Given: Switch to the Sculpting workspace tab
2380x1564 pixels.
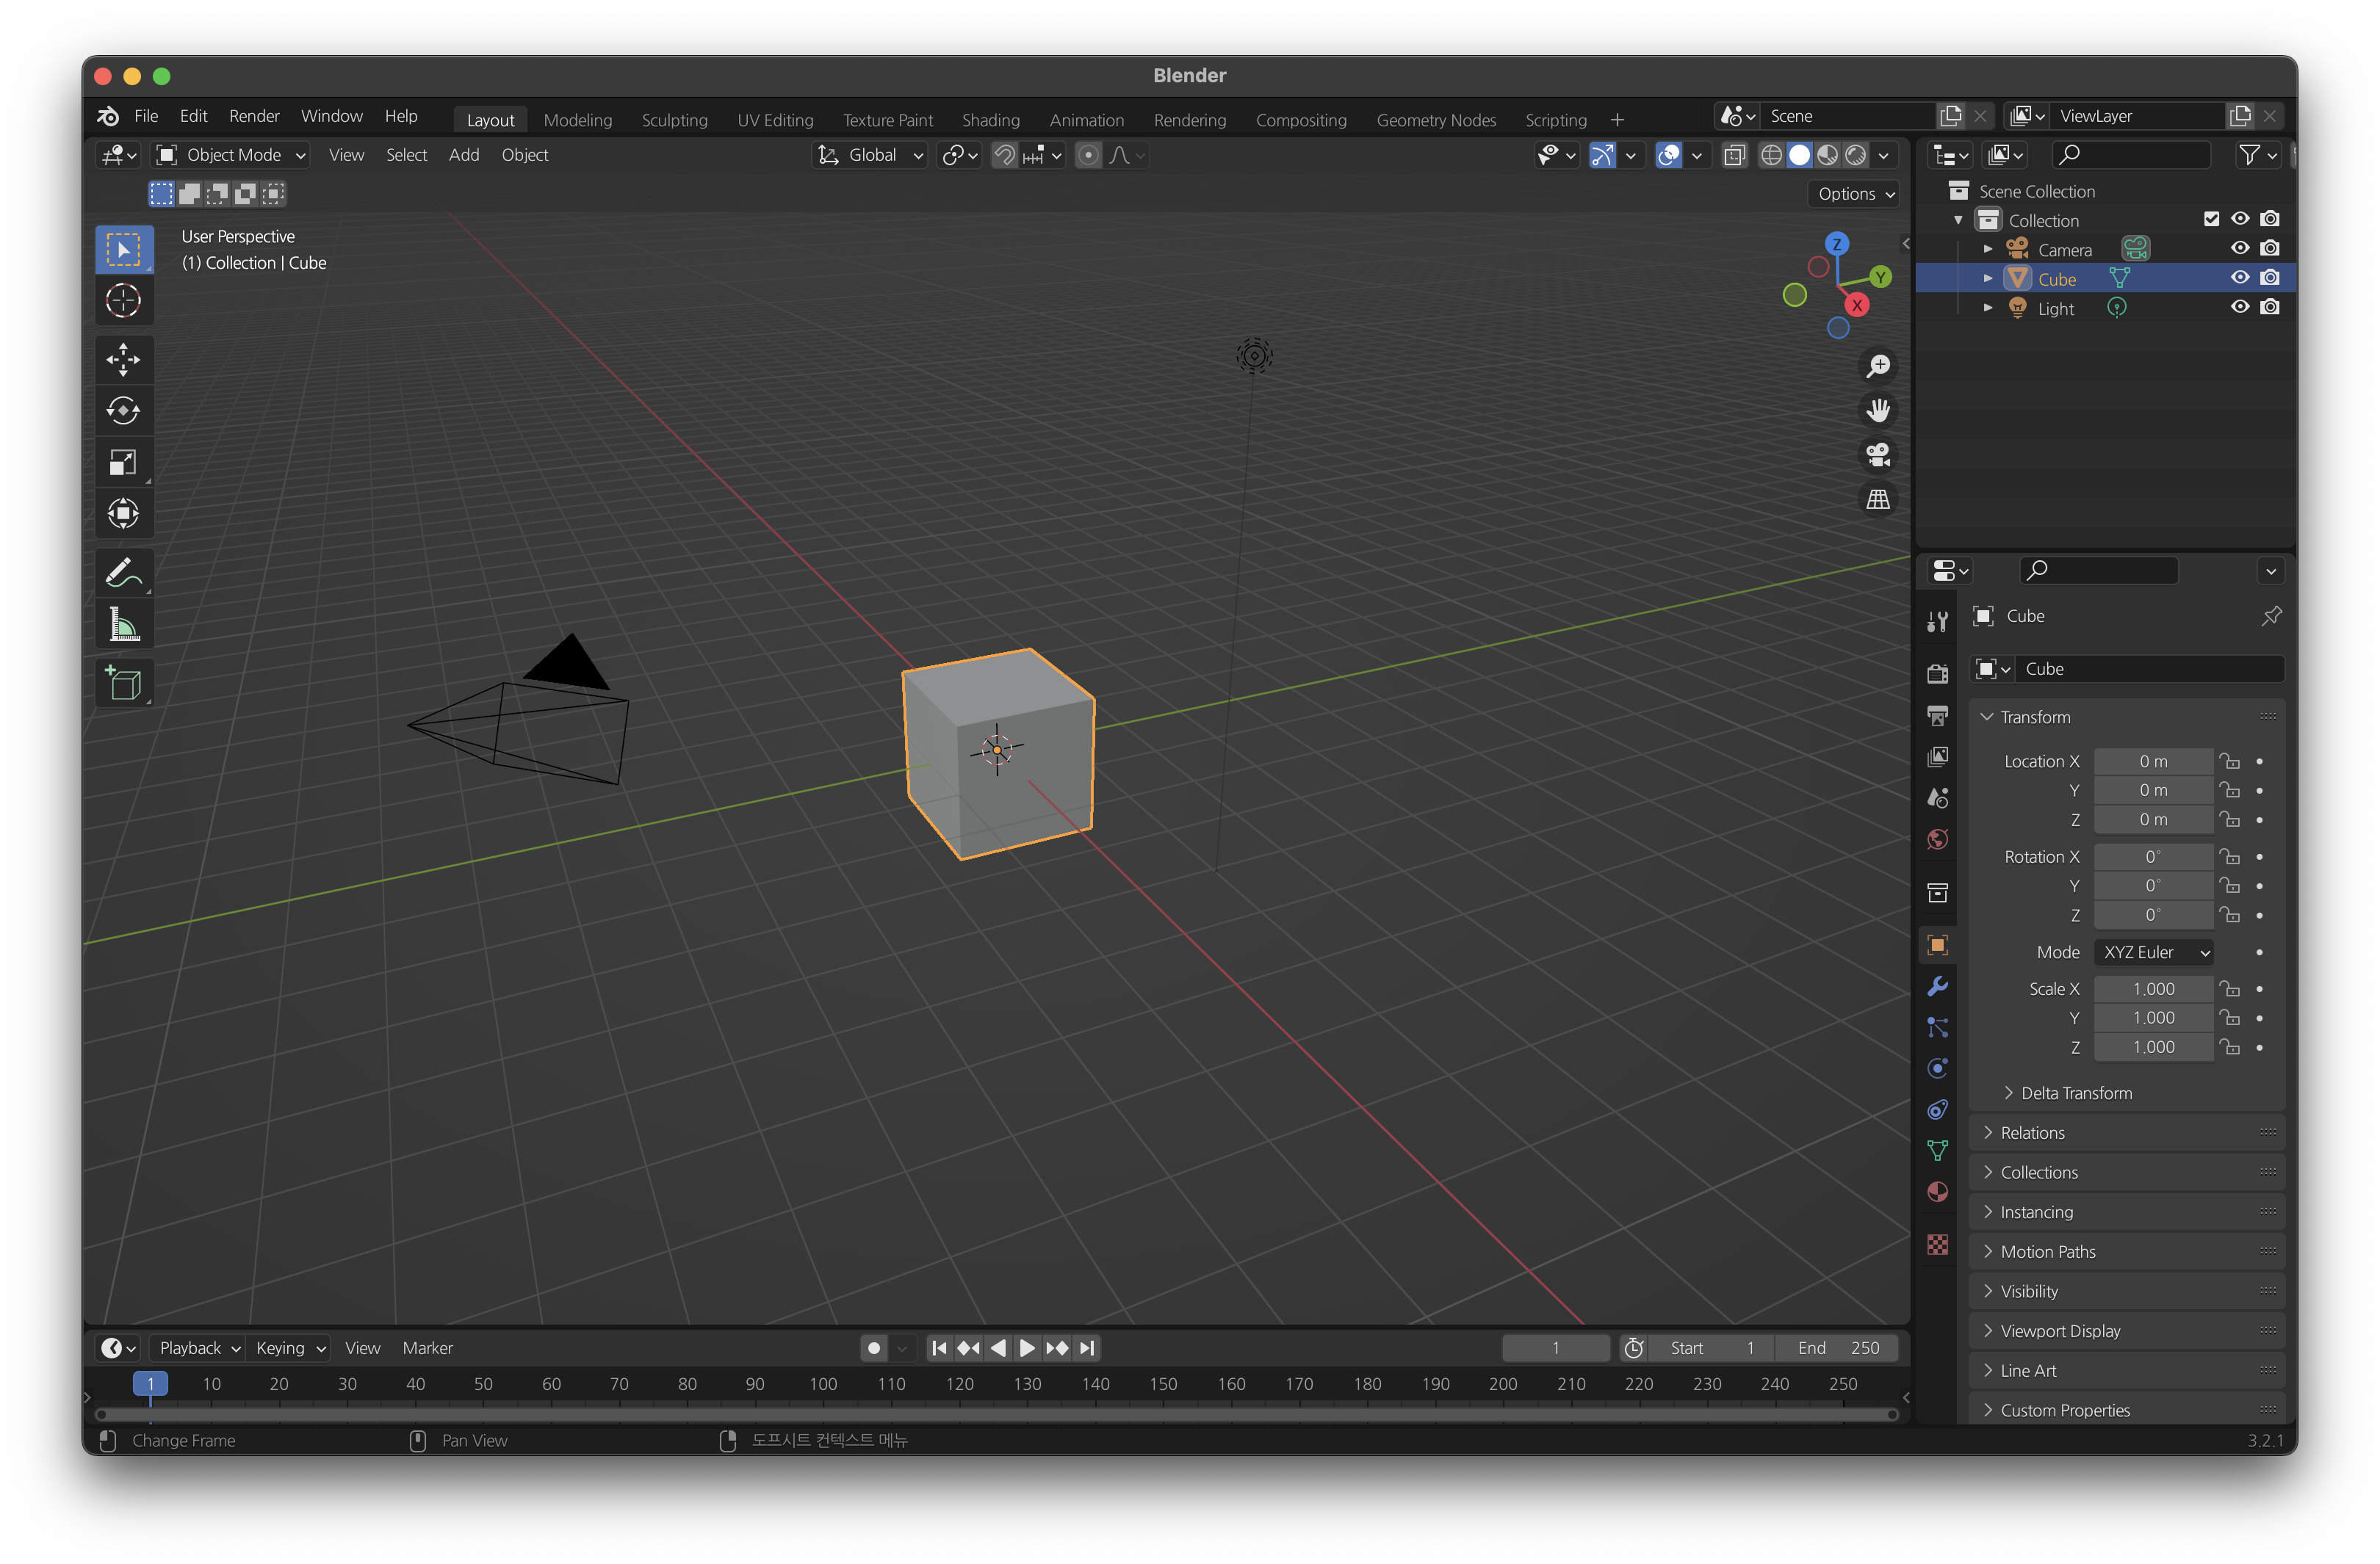Looking at the screenshot, I should [x=674, y=120].
